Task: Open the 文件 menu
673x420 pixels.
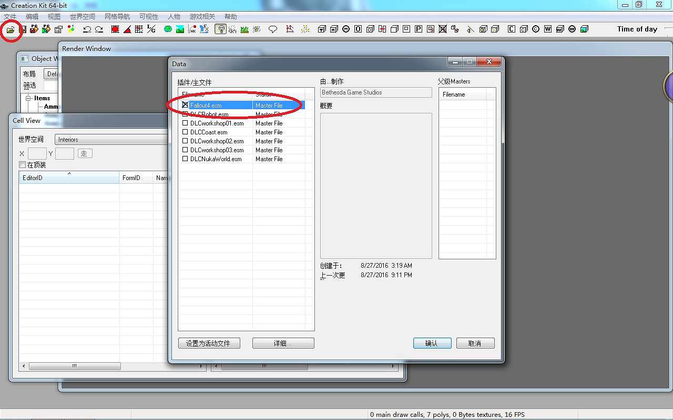Action: pyautogui.click(x=10, y=17)
